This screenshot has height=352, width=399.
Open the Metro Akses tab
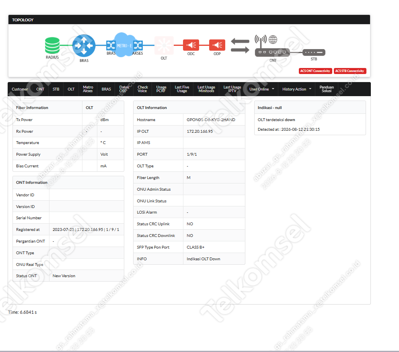pos(88,89)
